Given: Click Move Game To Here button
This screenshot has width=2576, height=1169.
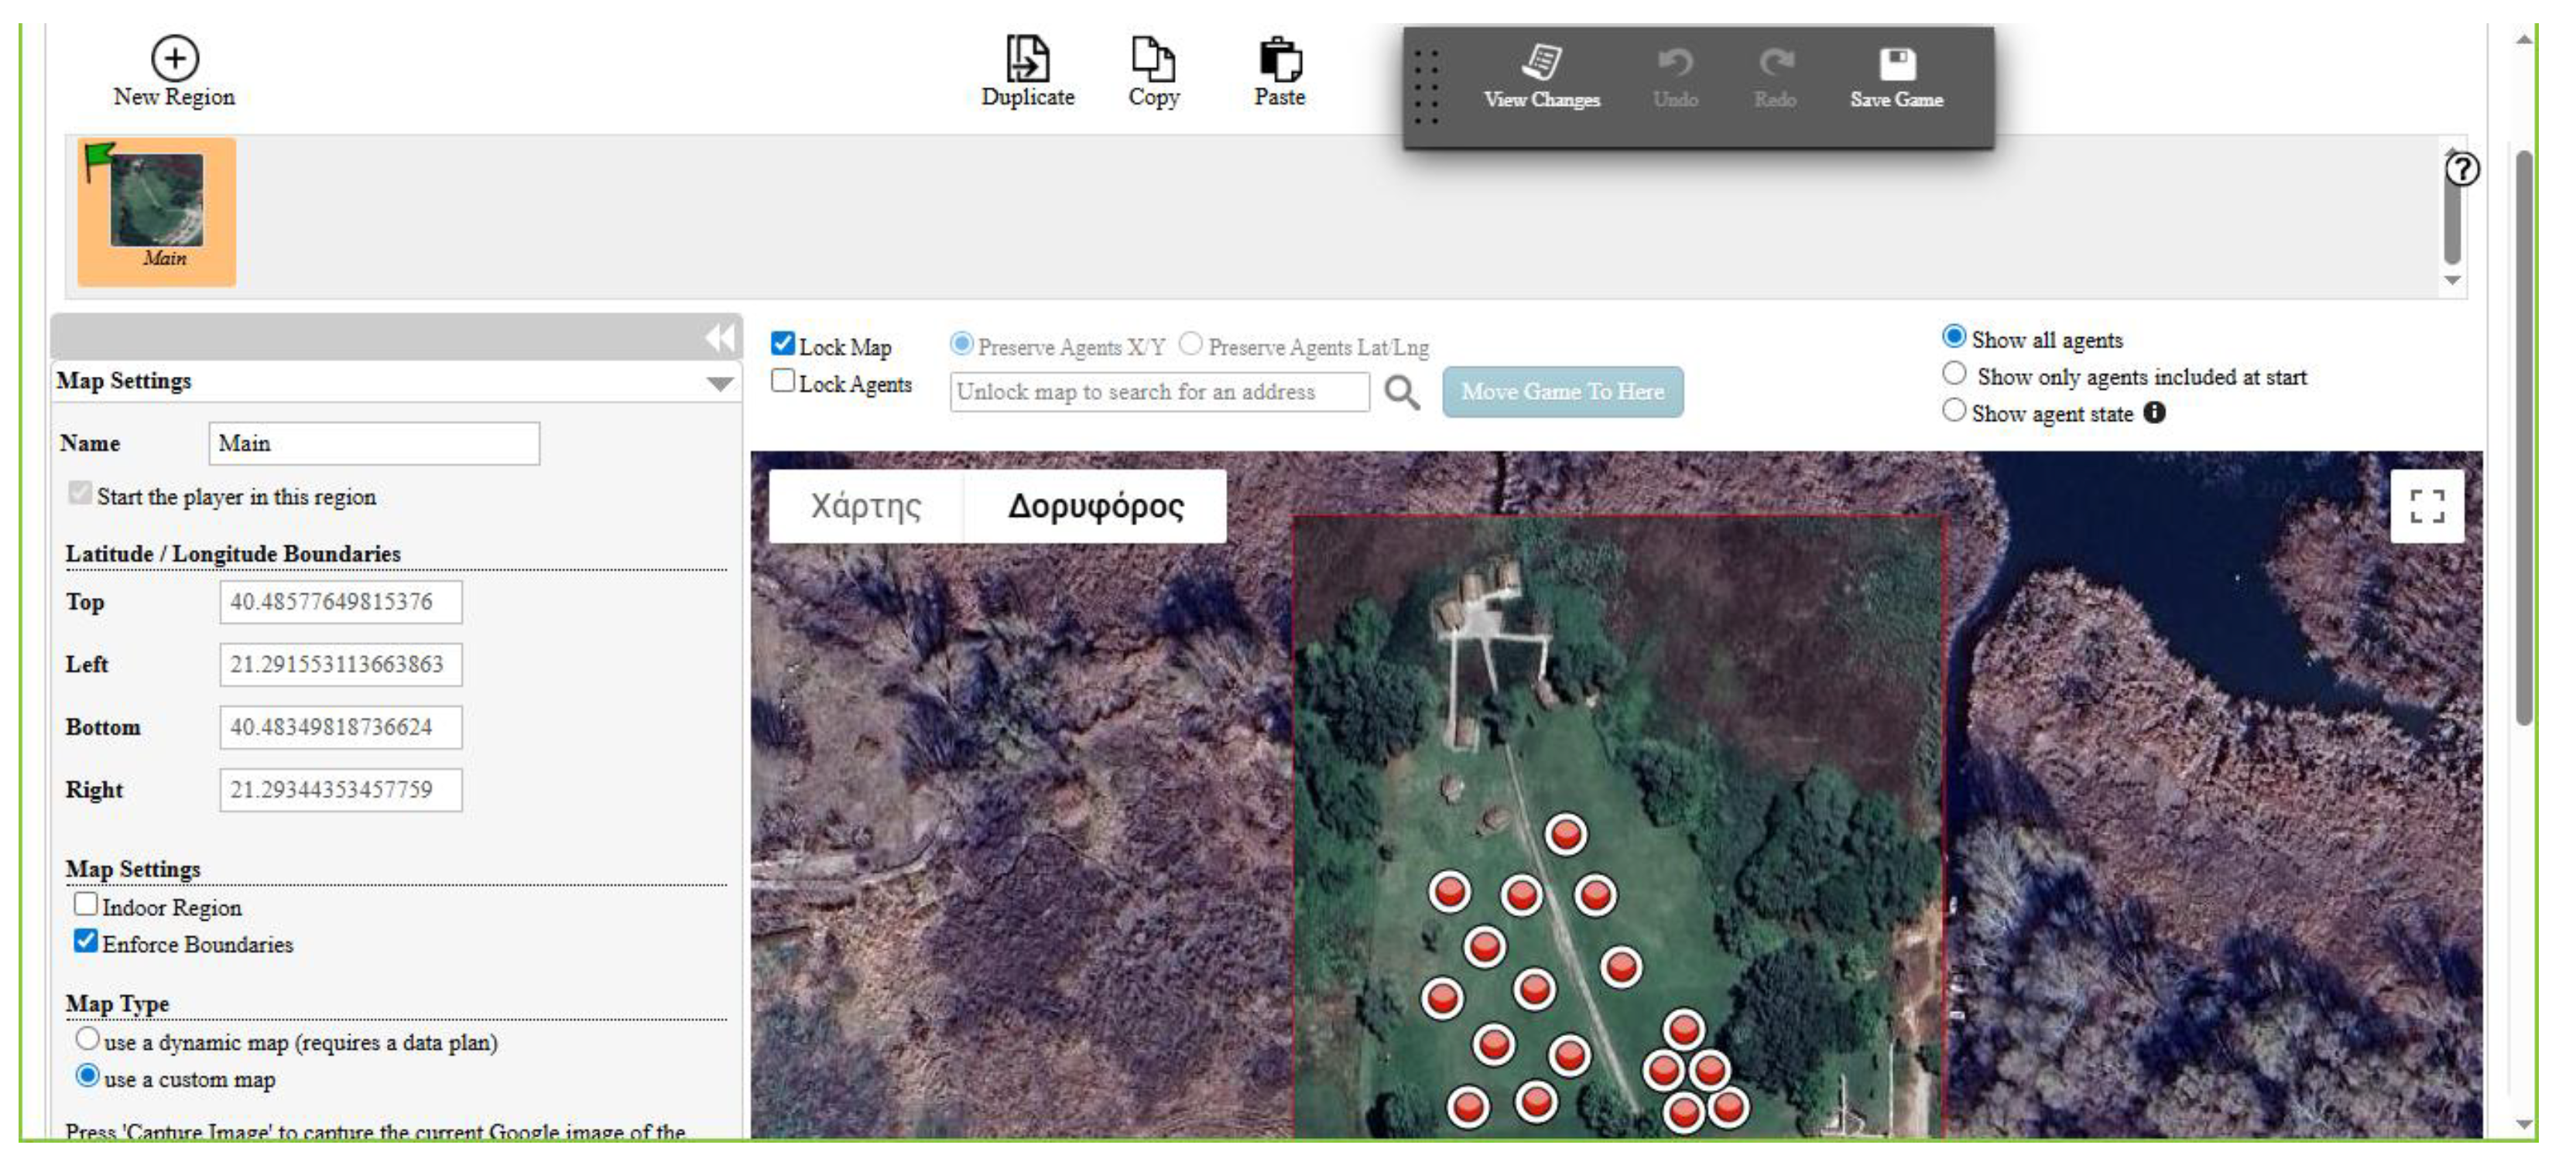Looking at the screenshot, I should tap(1562, 391).
